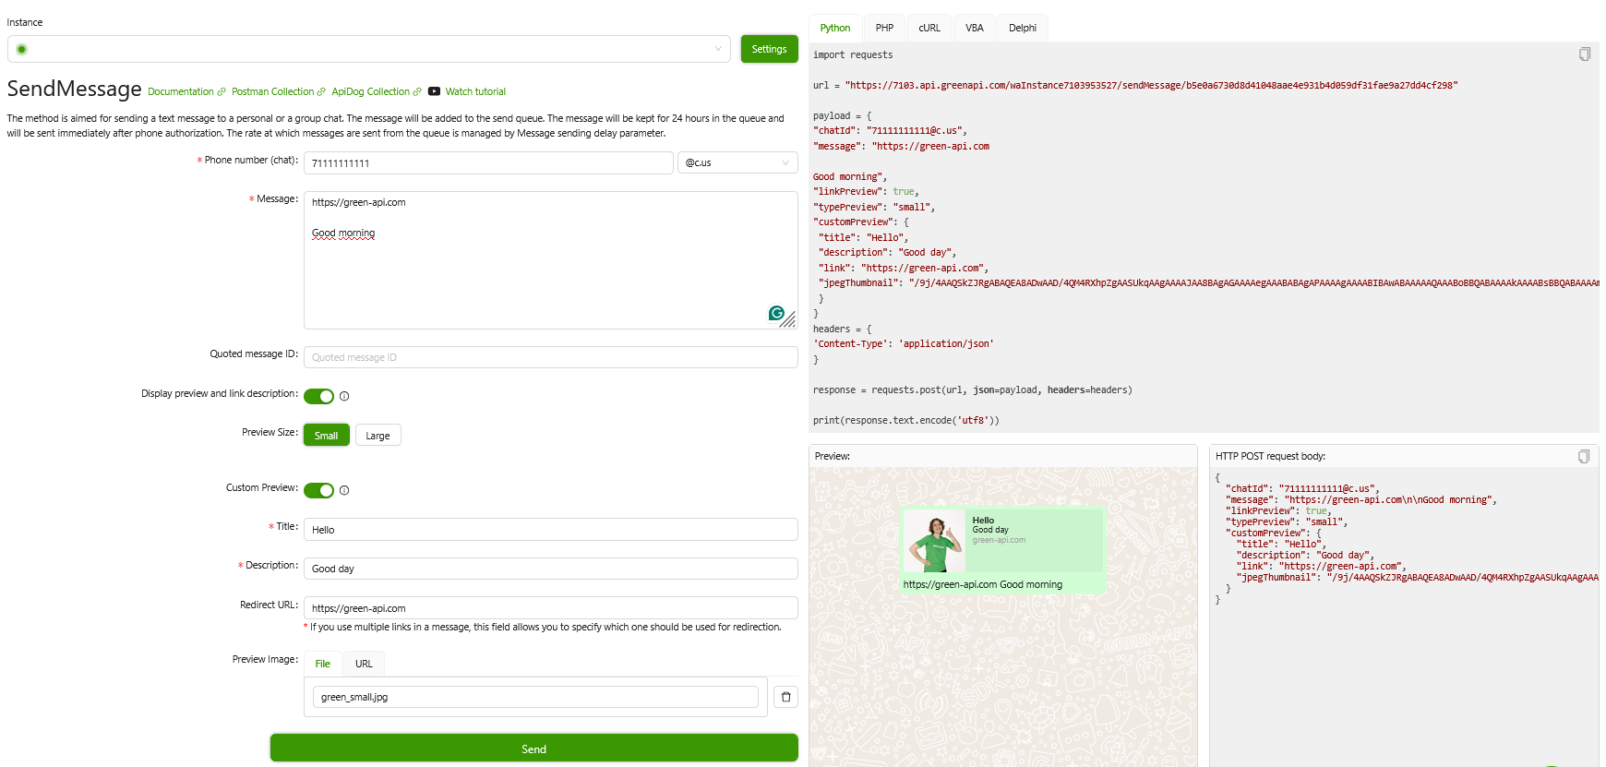
Task: Expand the Instance dropdown
Action: [718, 49]
